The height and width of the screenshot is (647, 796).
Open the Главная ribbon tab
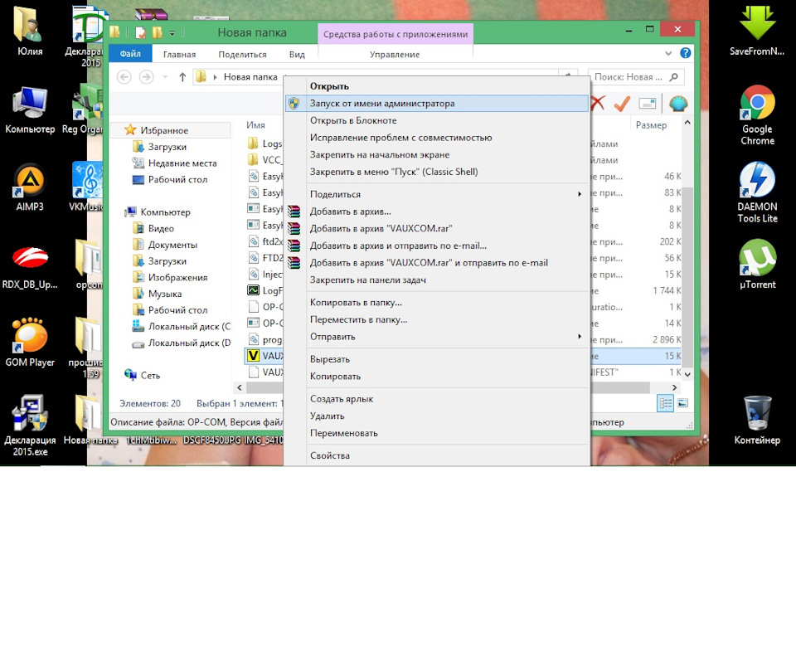[179, 55]
